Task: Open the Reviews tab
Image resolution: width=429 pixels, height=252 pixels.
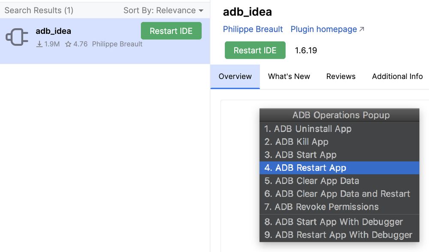Action: tap(341, 76)
